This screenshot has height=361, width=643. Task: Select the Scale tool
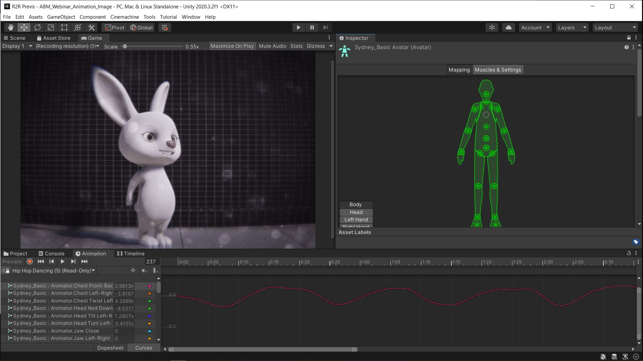(x=51, y=27)
